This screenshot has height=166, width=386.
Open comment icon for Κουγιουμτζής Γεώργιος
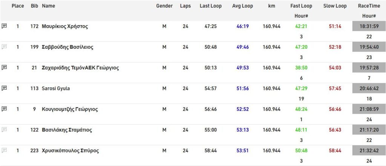(5, 109)
